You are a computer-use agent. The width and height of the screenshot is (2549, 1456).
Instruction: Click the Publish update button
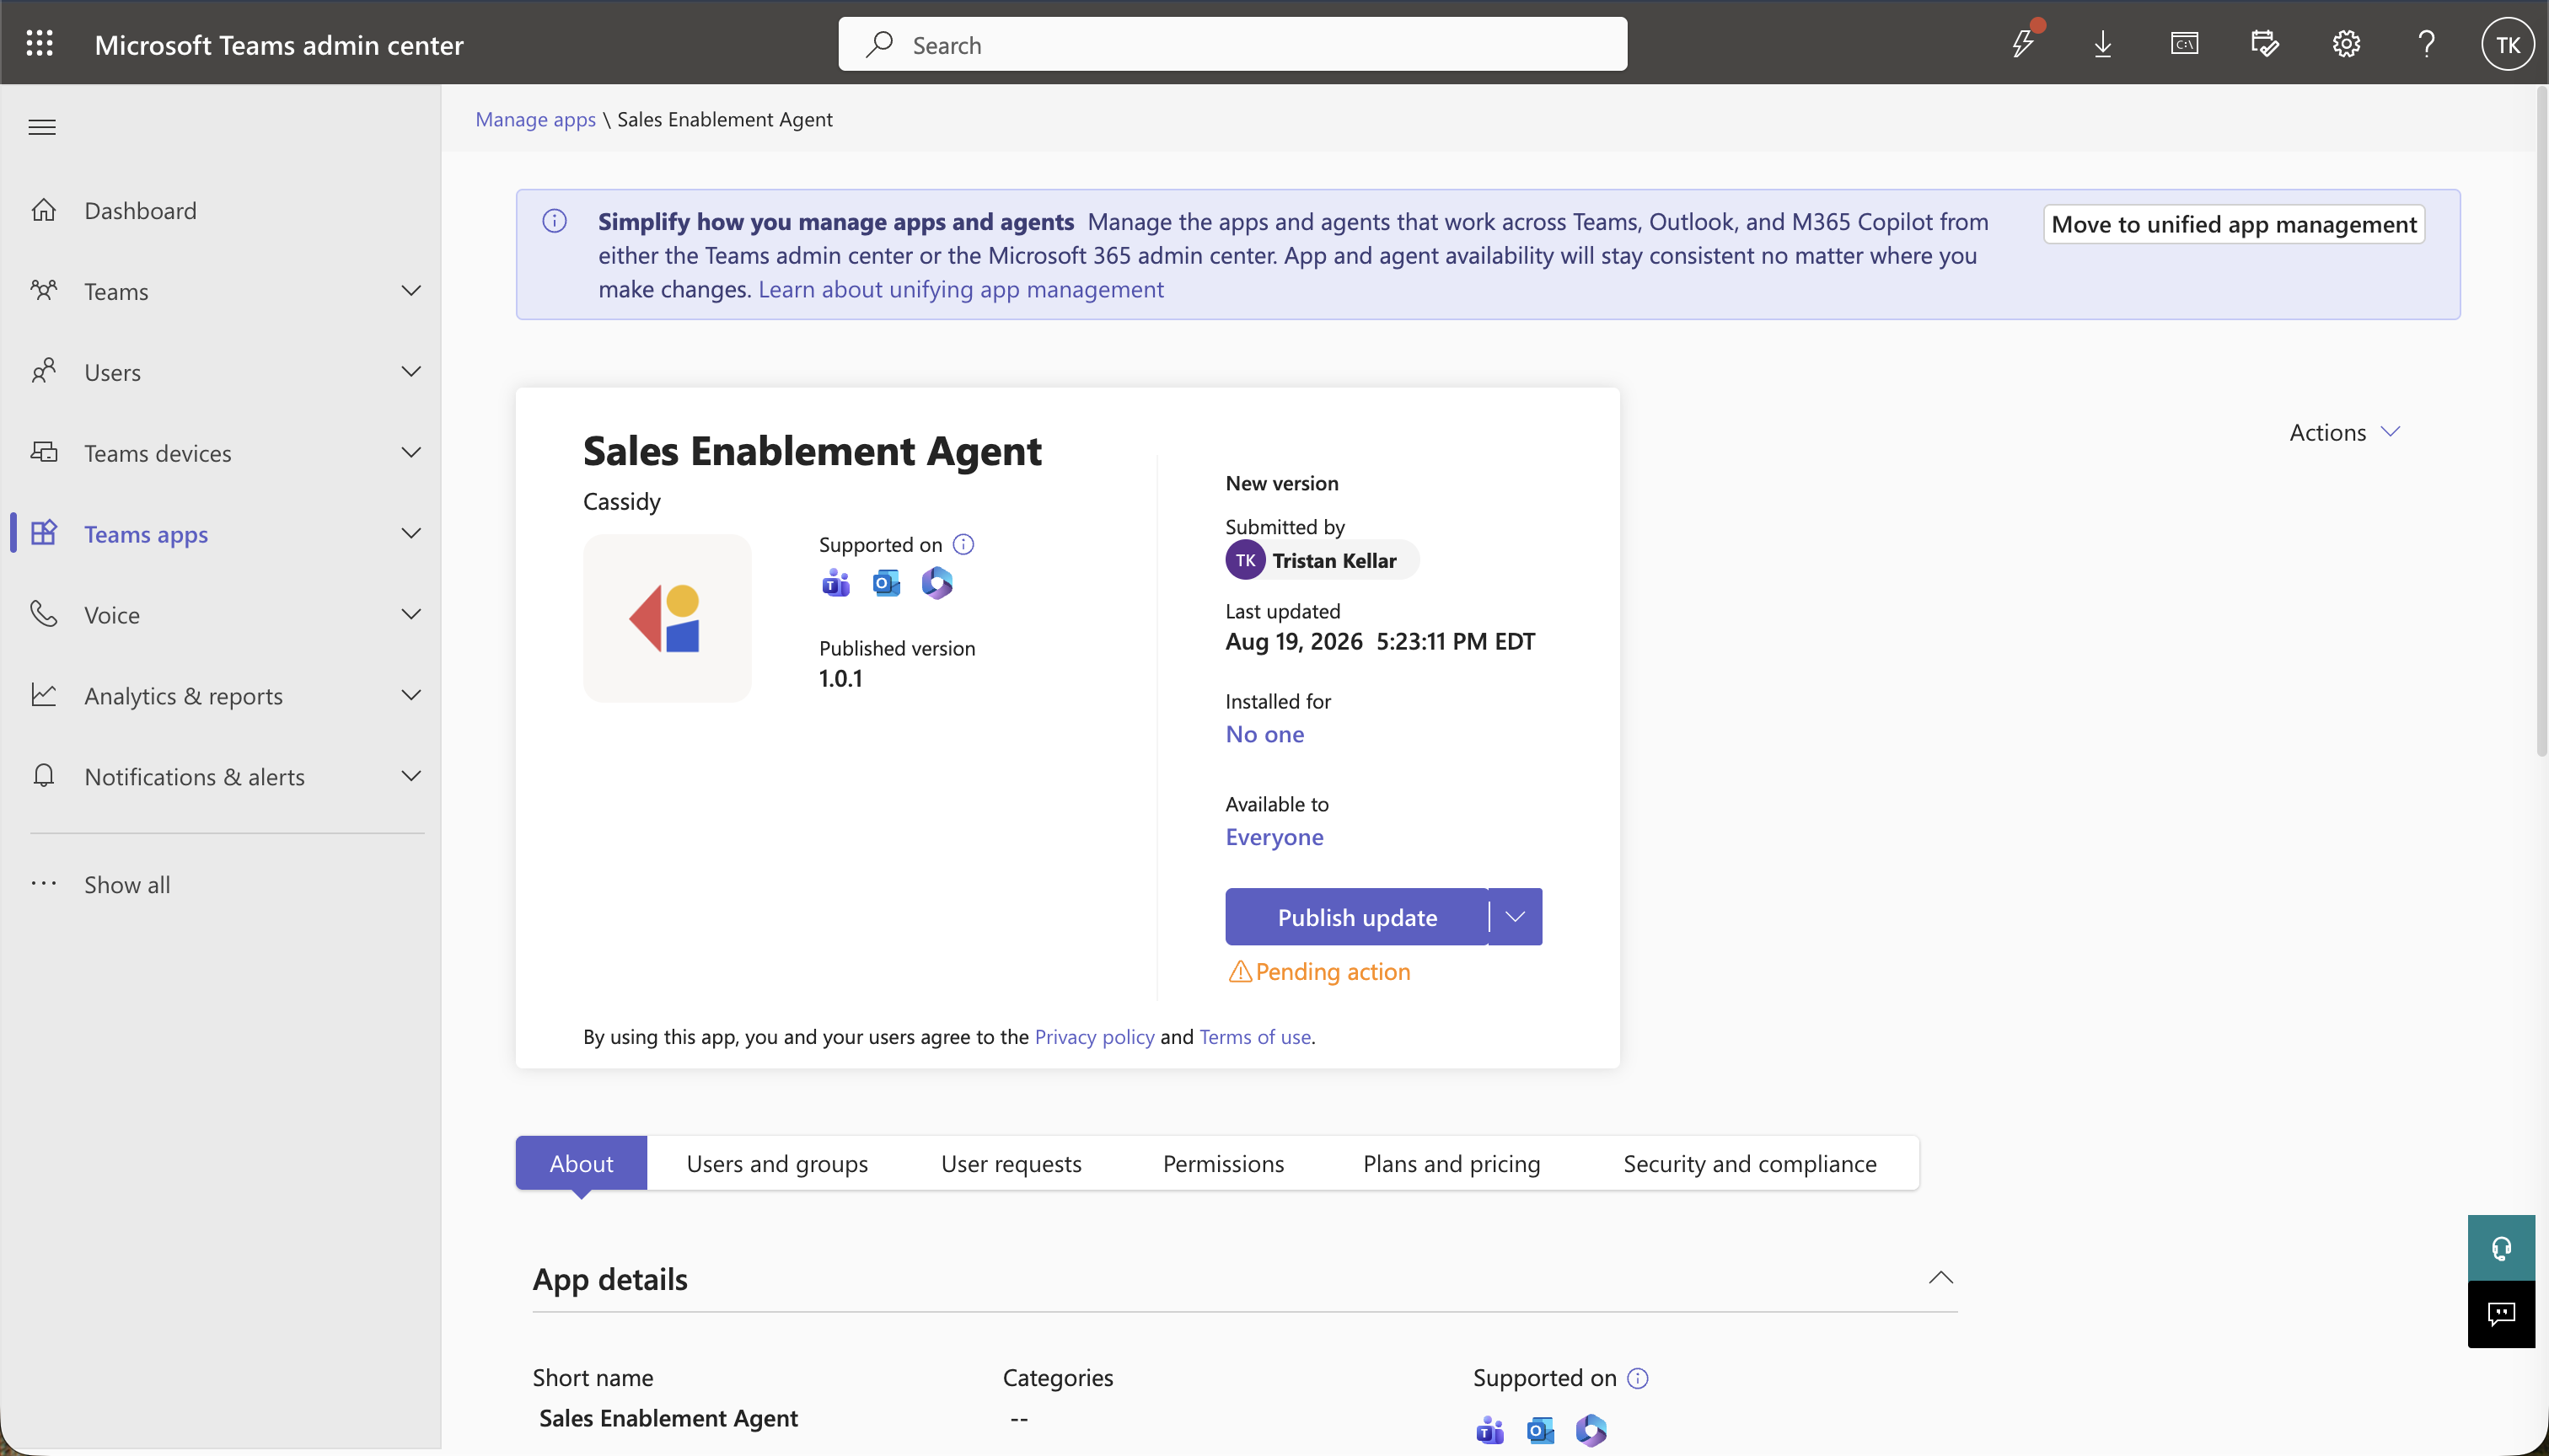click(x=1356, y=916)
